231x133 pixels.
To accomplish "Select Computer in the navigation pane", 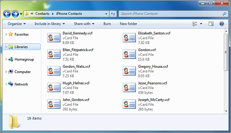I will (x=22, y=72).
